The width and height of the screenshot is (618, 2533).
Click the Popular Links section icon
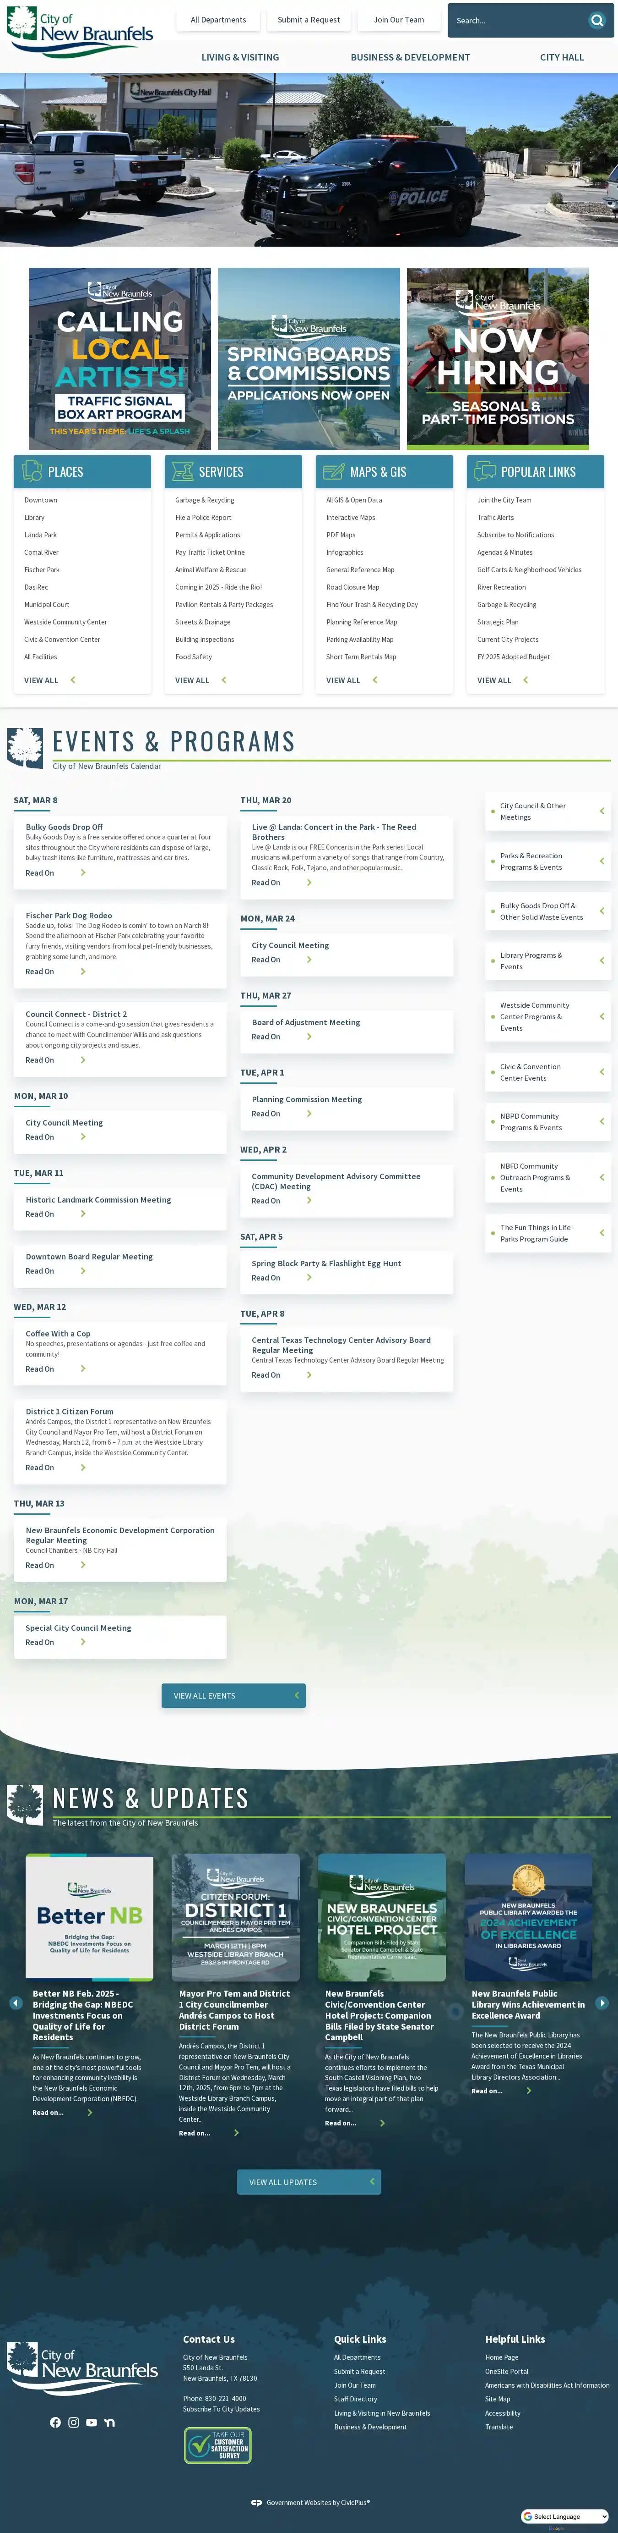(484, 471)
